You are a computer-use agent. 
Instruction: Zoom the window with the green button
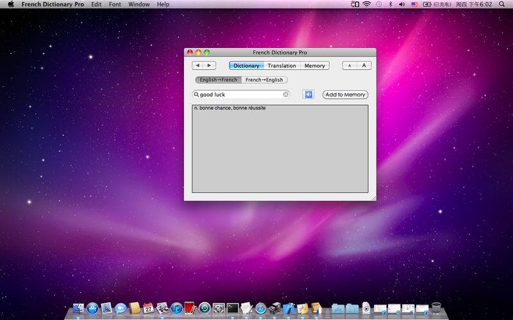click(x=206, y=52)
